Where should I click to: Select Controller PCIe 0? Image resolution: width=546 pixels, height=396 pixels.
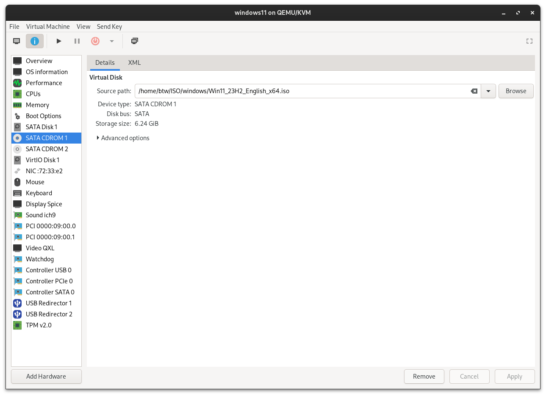click(46, 281)
